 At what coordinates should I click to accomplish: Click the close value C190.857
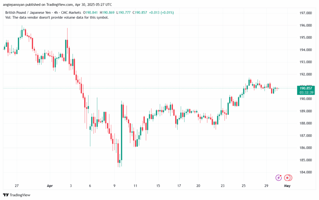[x=140, y=12]
